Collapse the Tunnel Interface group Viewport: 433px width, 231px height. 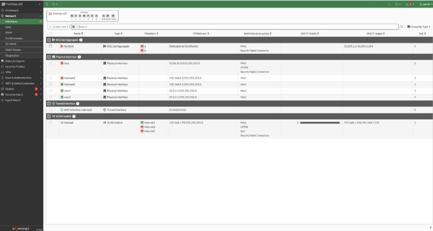pos(49,104)
